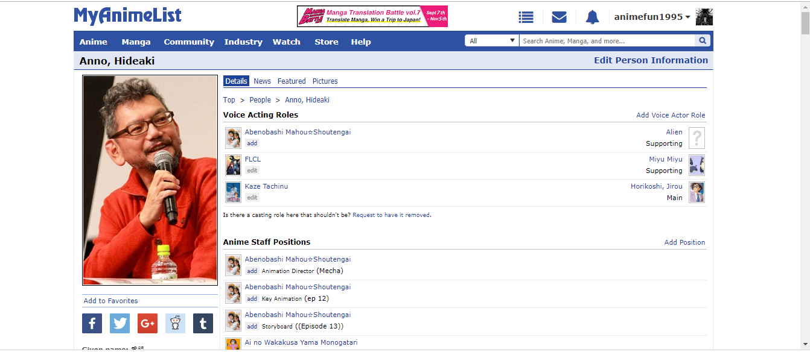Open the Anime menu
The image size is (810, 352).
[94, 42]
